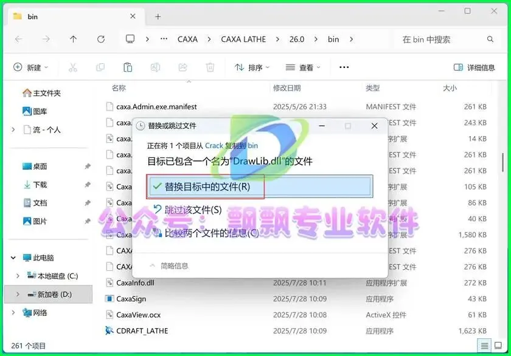
Task: Click bin breadcrumb segment
Action: coord(333,39)
